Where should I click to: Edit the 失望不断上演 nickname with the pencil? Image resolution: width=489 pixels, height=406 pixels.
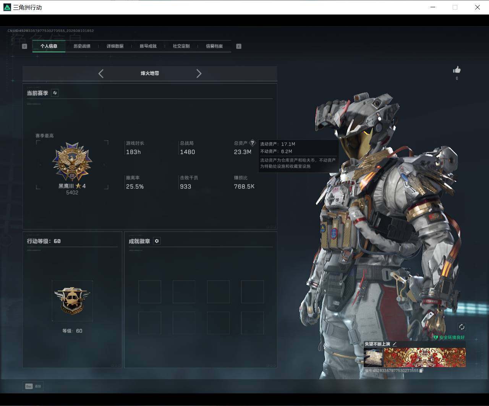395,344
